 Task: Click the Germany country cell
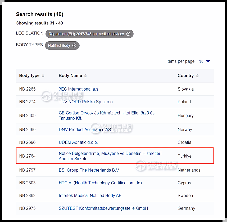[186, 208]
